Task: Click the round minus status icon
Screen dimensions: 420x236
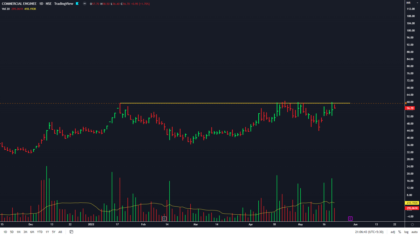Action: coord(85,3)
